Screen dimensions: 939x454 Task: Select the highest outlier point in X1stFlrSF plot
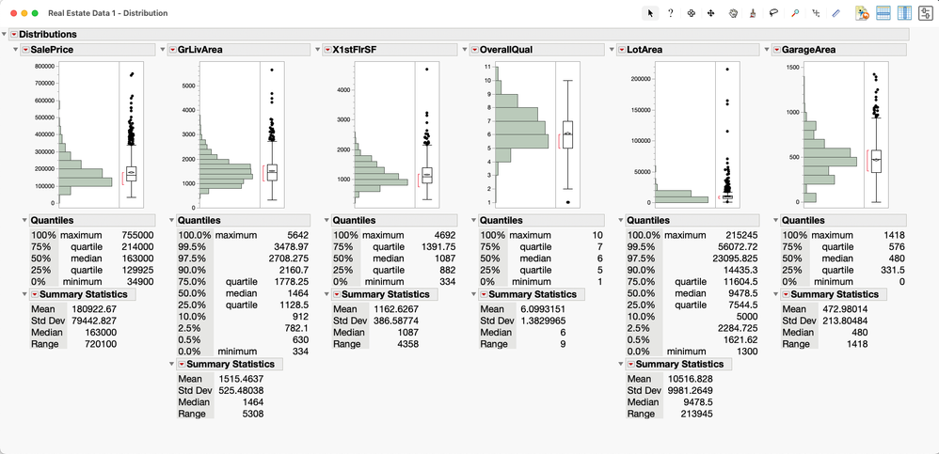427,70
